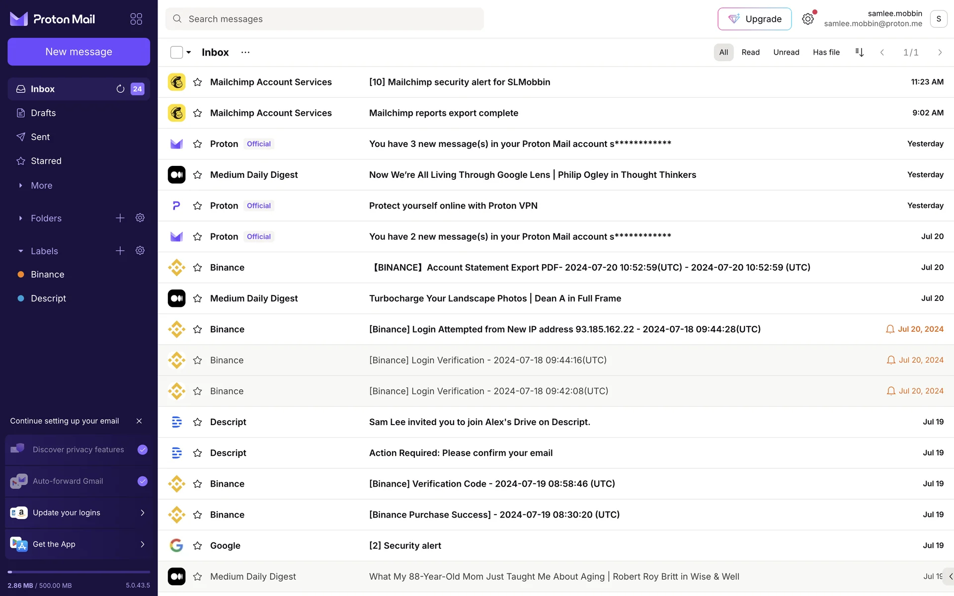Select the orange Binance label
This screenshot has width=954, height=596.
pos(47,275)
